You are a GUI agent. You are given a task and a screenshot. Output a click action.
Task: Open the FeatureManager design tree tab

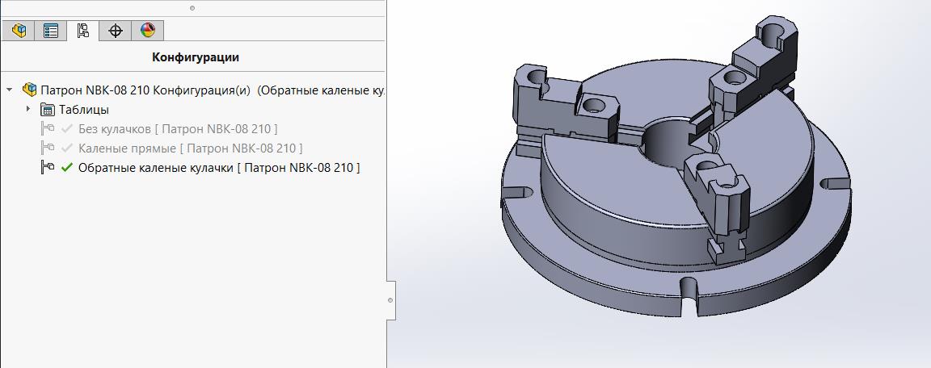tap(19, 31)
